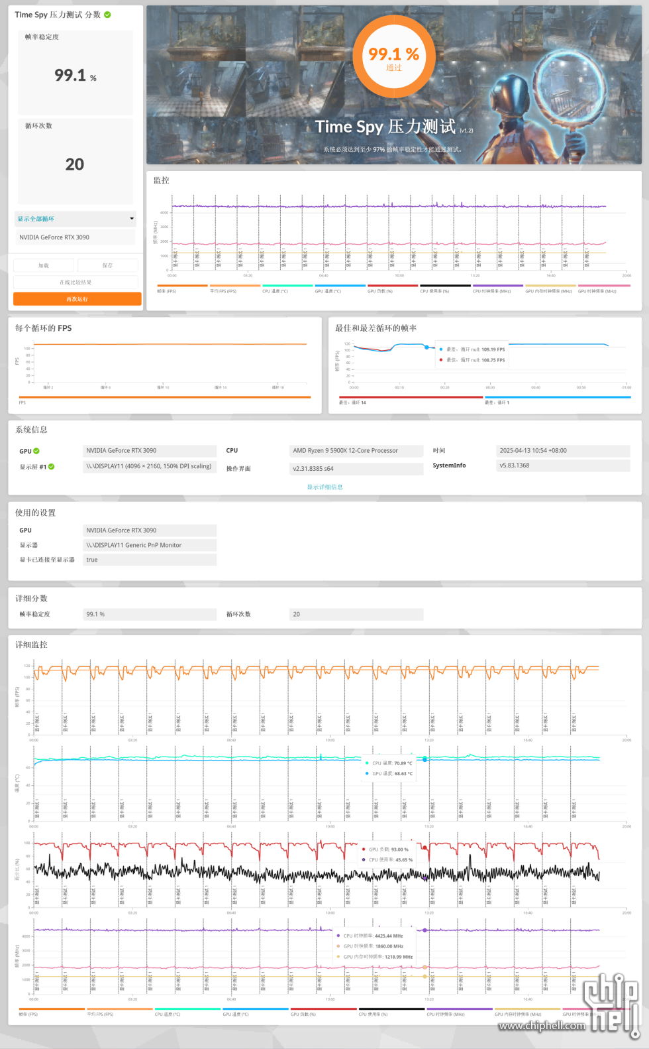Toggle CPU 时钟频率 series in 监控 legend

coord(498,289)
